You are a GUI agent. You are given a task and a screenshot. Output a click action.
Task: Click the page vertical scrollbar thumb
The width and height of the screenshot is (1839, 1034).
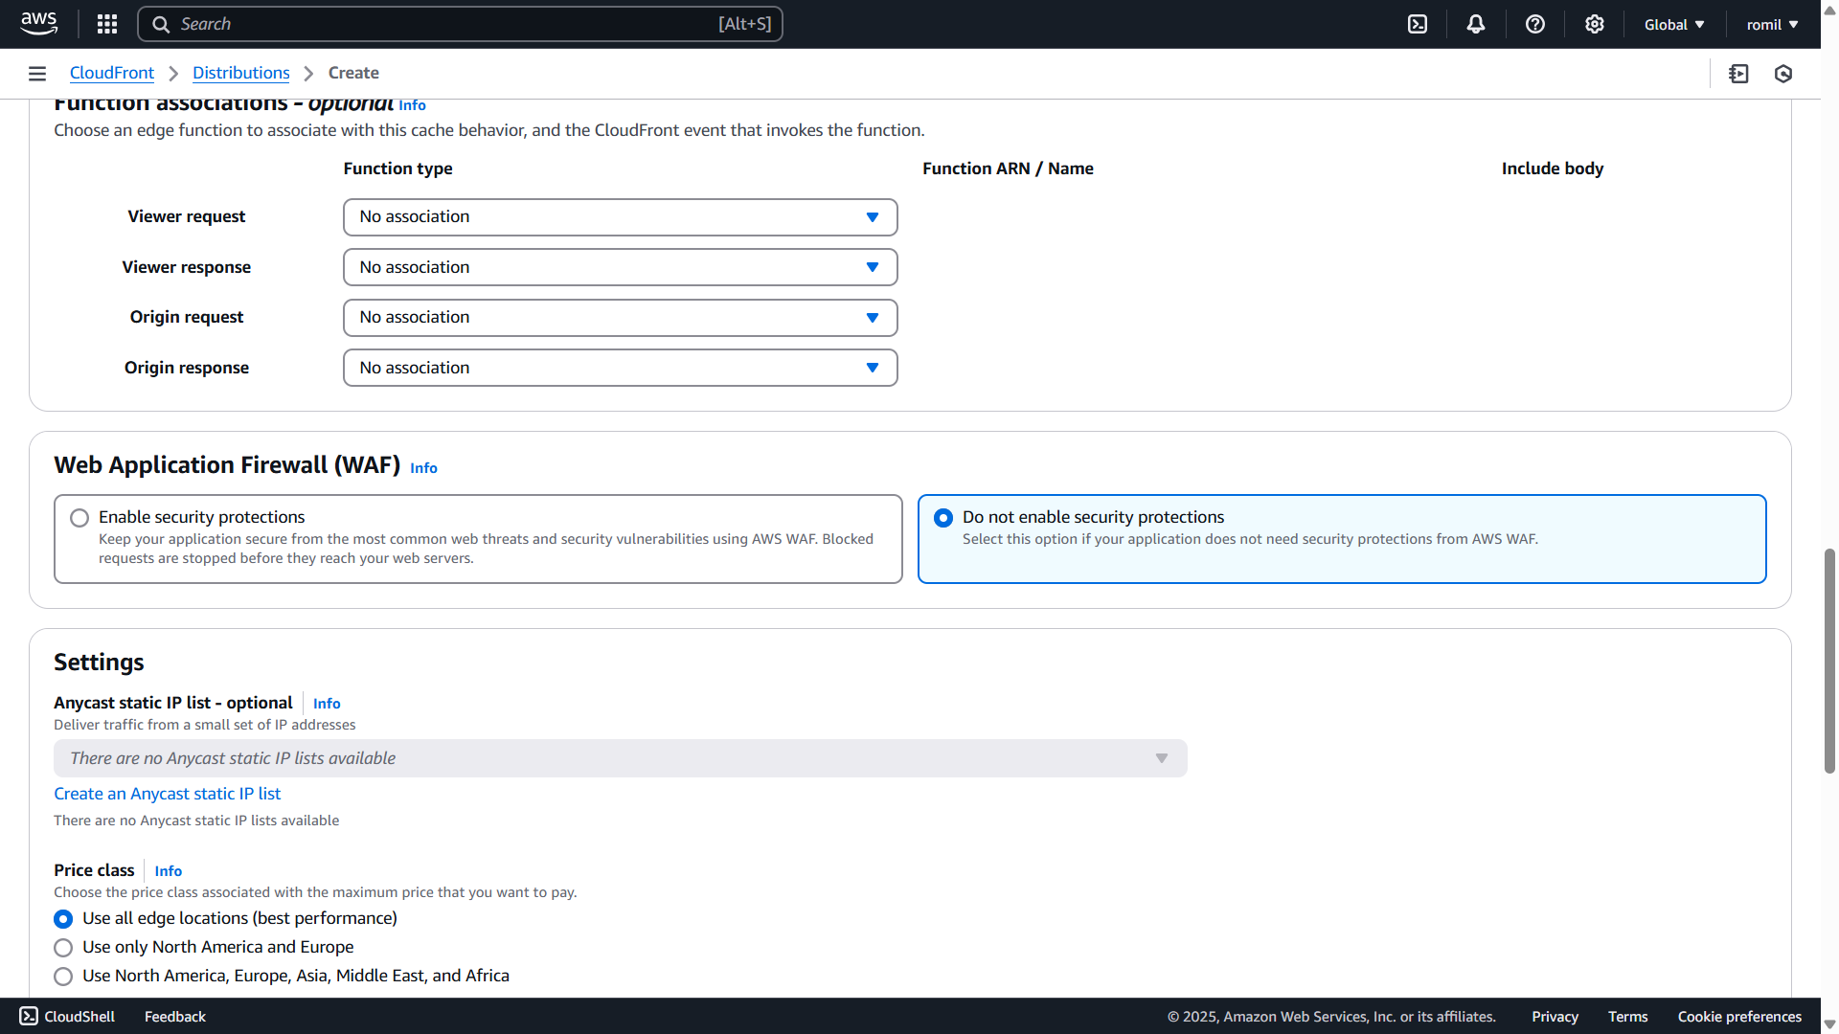pyautogui.click(x=1829, y=661)
